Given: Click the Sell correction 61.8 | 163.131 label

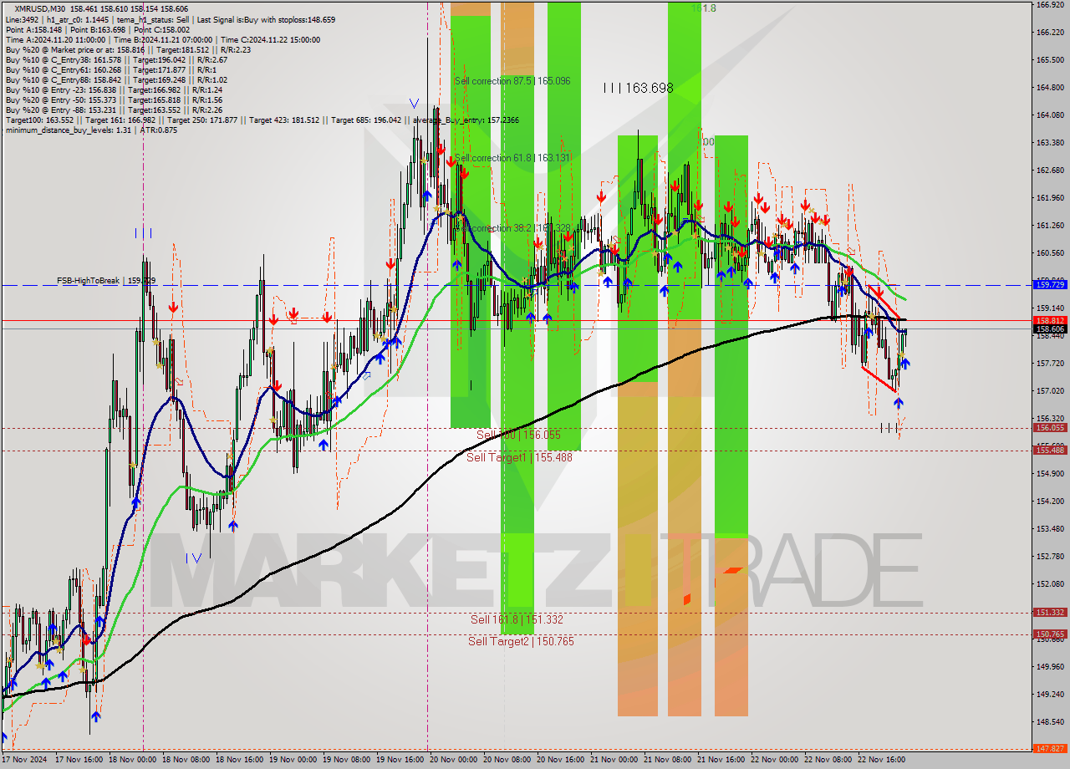Looking at the screenshot, I should tap(512, 158).
